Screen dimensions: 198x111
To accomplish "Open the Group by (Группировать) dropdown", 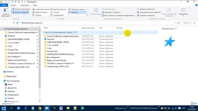I will [109, 9].
